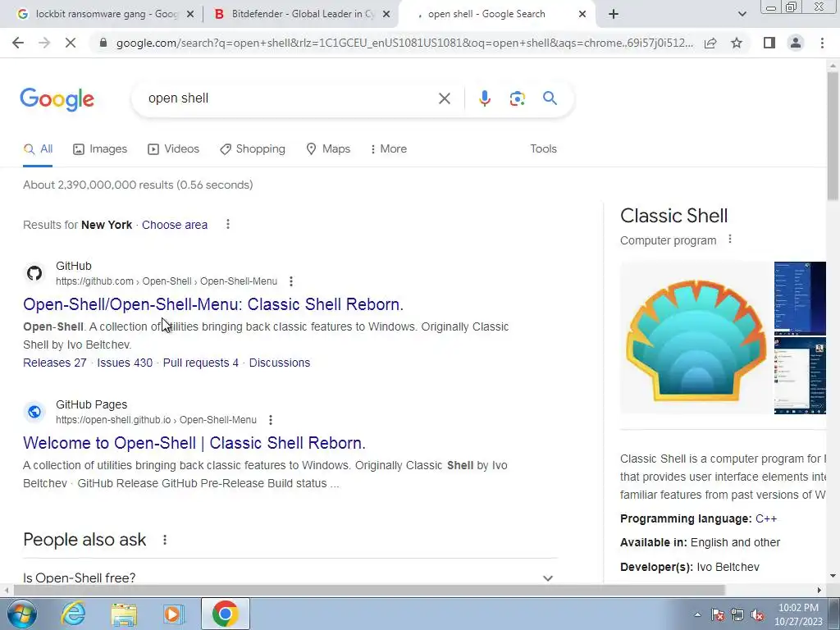Search by image with the Google Lens icon
The height and width of the screenshot is (630, 840).
[517, 98]
